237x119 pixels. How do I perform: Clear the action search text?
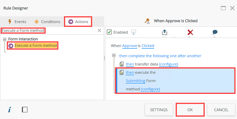[x=100, y=30]
